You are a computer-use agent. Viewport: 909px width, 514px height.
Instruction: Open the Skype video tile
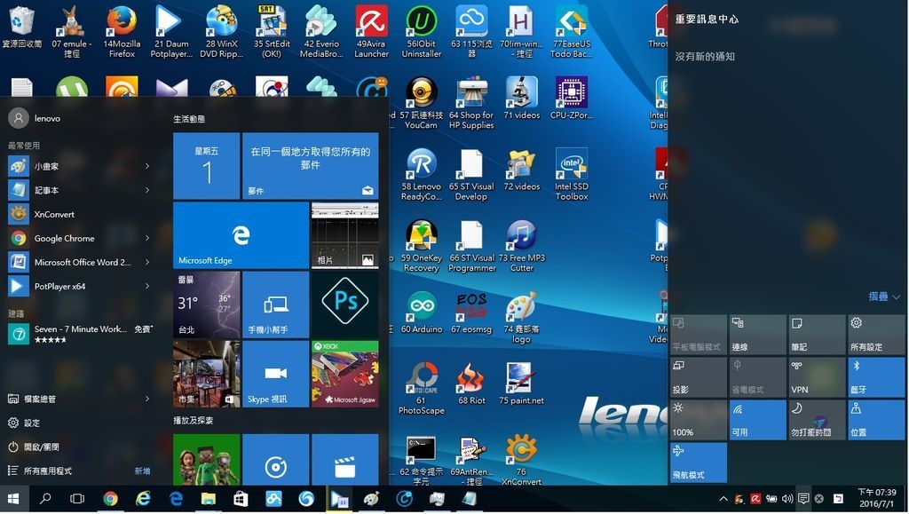[275, 374]
